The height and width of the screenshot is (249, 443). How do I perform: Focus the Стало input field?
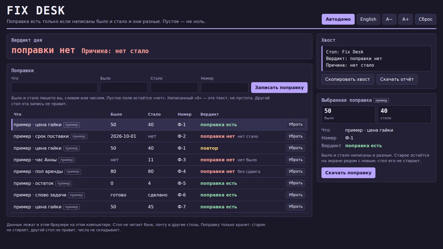tap(174, 88)
